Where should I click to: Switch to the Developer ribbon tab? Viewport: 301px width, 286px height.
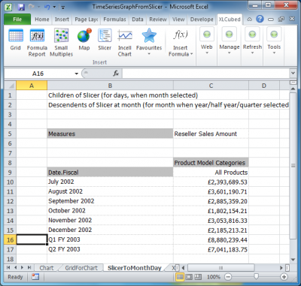pos(202,20)
